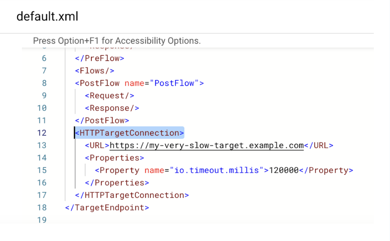390x241 pixels.
Task: Click the default.xml file title
Action: point(47,16)
